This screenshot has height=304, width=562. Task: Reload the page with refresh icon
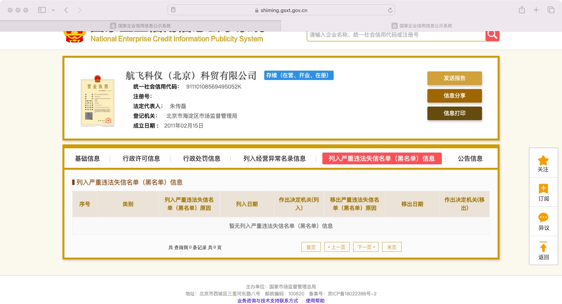point(390,10)
